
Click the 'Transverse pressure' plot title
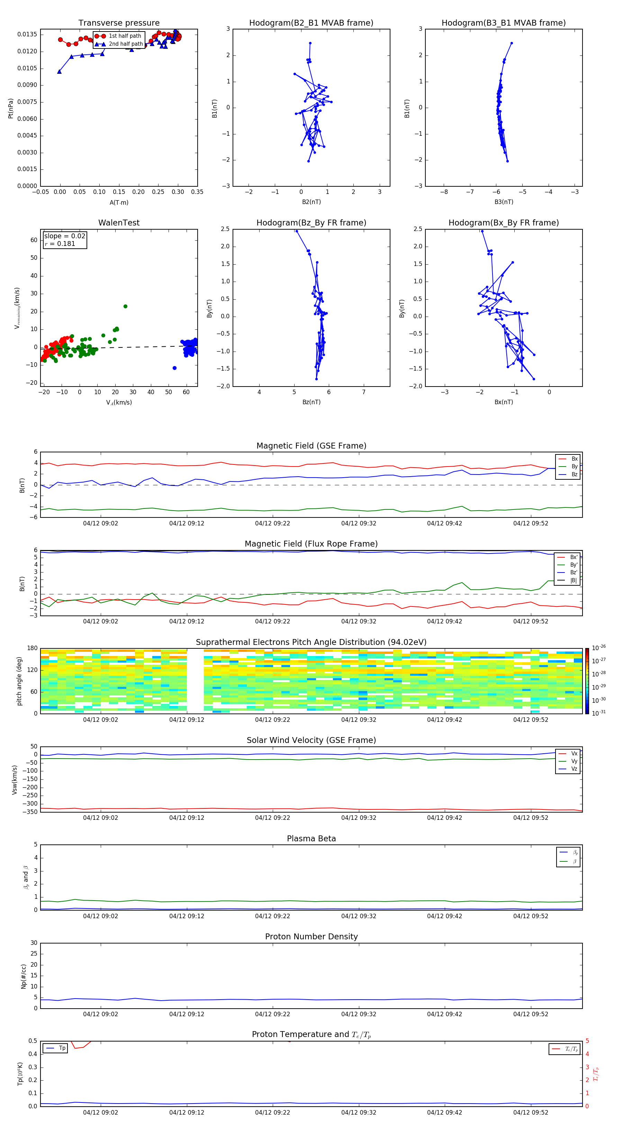119,23
